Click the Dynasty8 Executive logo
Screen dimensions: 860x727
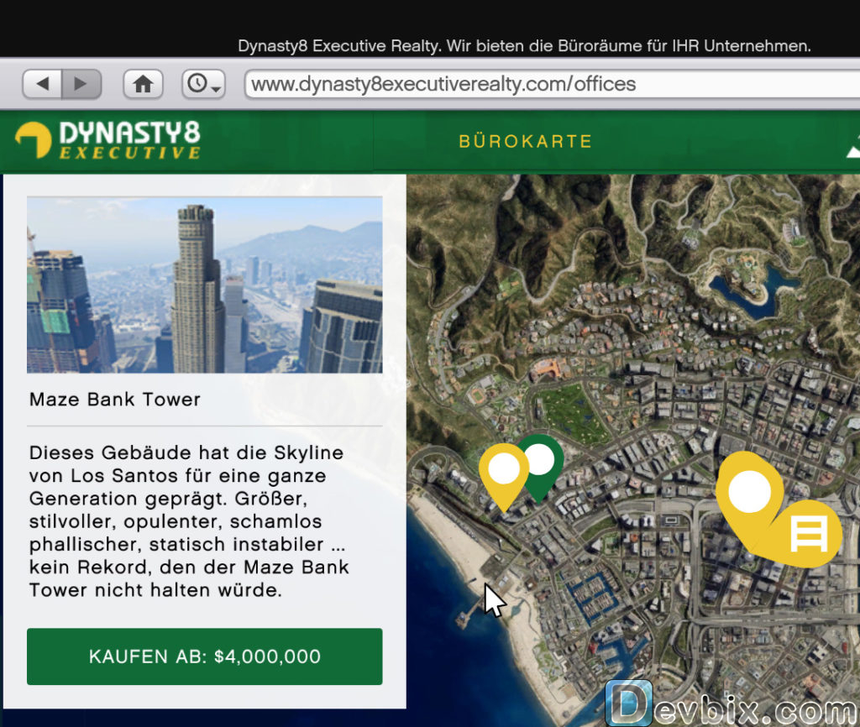108,140
